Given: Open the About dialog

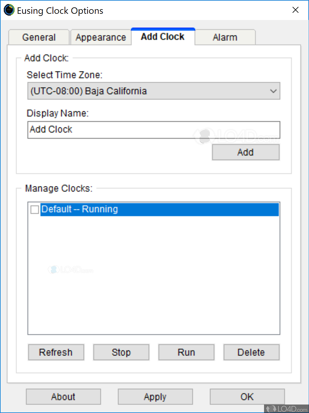Looking at the screenshot, I should pos(63,396).
